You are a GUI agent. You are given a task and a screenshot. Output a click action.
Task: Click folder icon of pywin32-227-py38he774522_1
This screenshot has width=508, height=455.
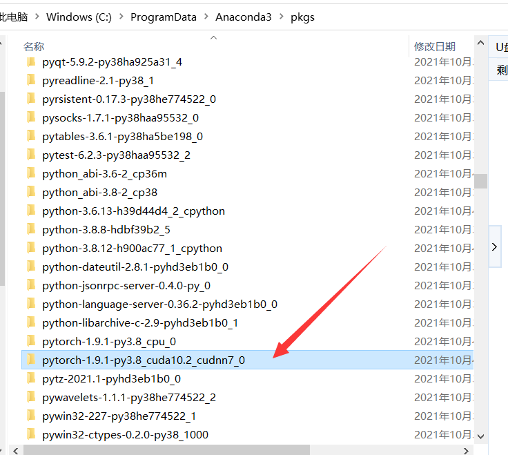click(31, 416)
